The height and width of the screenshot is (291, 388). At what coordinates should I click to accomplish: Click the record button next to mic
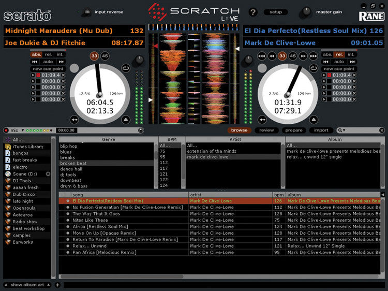pyautogui.click(x=6, y=130)
